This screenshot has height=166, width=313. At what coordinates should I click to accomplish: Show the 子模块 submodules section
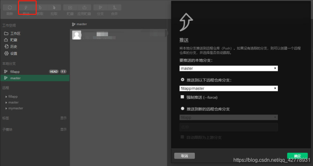pos(63,129)
